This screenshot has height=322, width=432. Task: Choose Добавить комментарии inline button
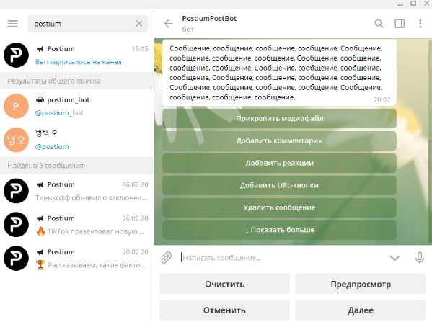click(x=279, y=141)
